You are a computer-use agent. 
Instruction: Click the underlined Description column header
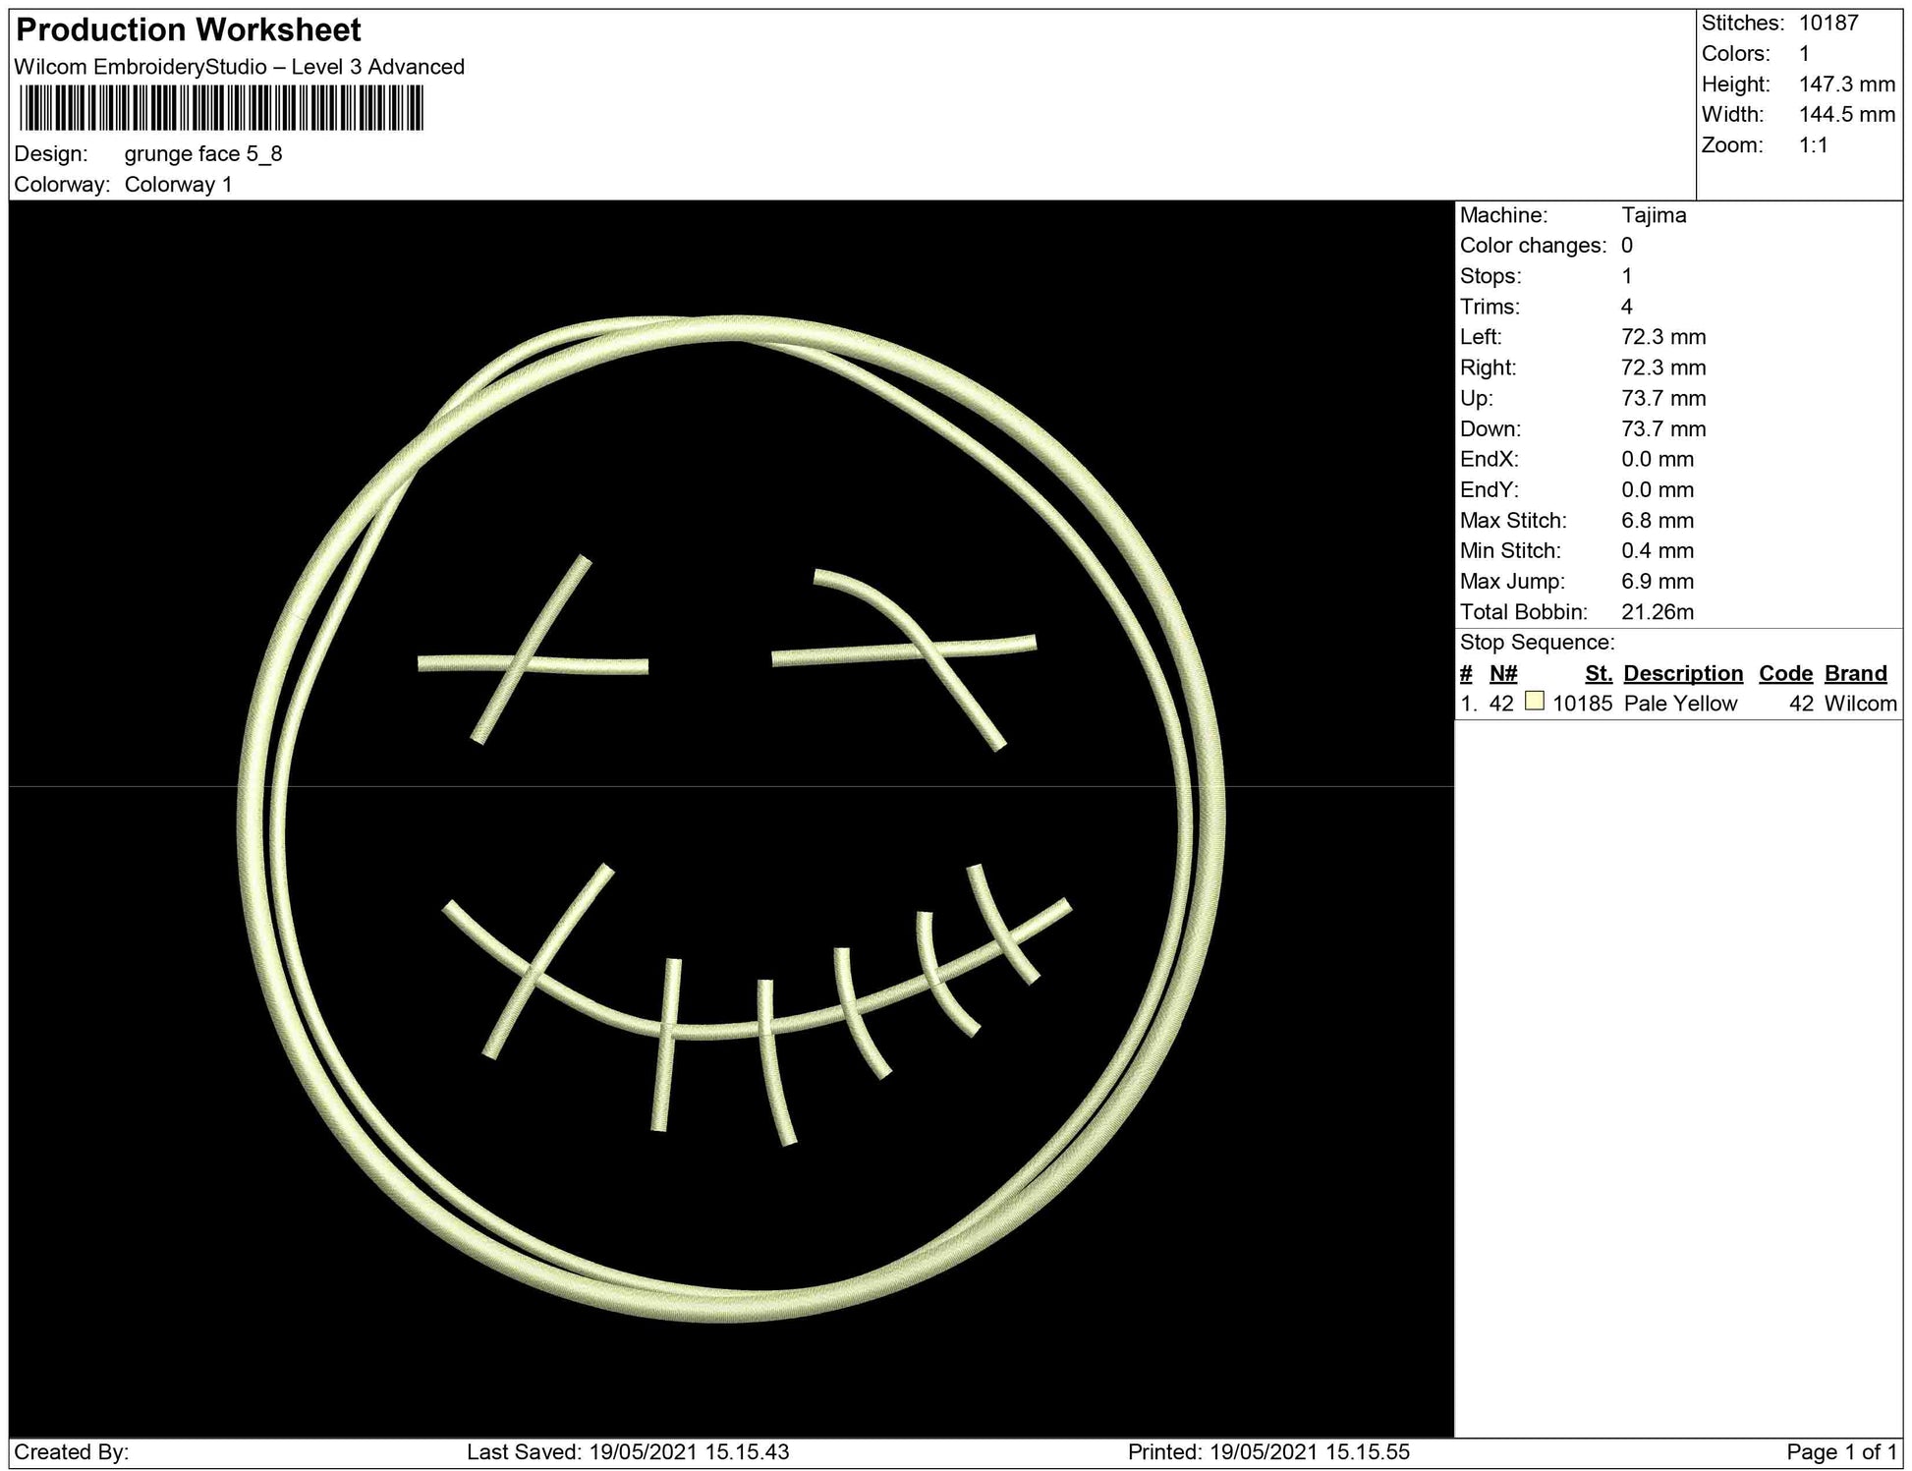coord(1682,673)
